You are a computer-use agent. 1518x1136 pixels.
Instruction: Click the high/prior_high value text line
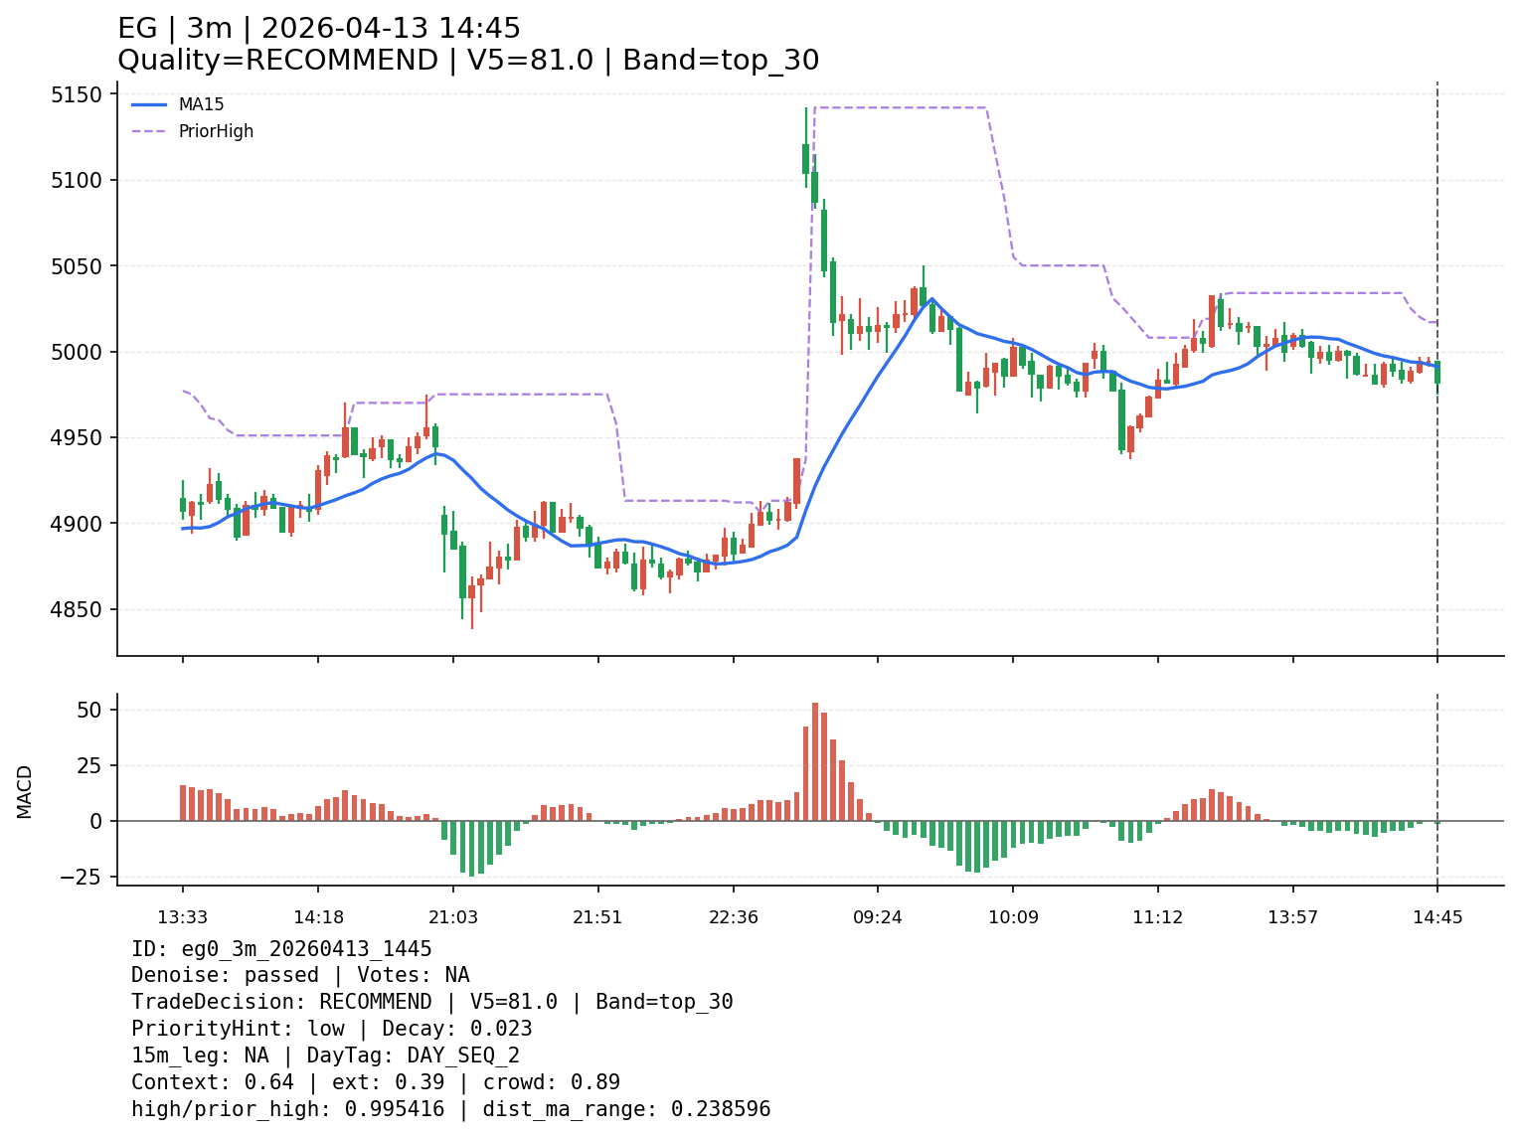coord(450,1109)
